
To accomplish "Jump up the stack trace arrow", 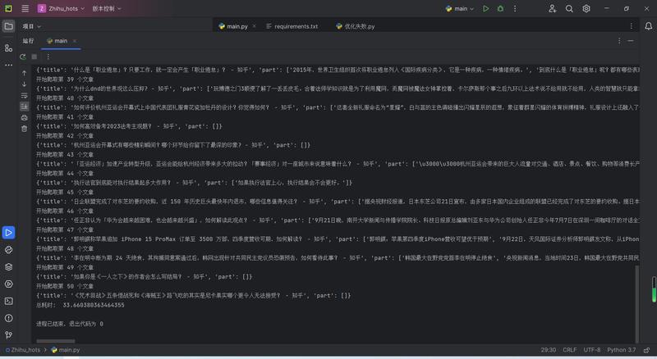I will [25, 73].
